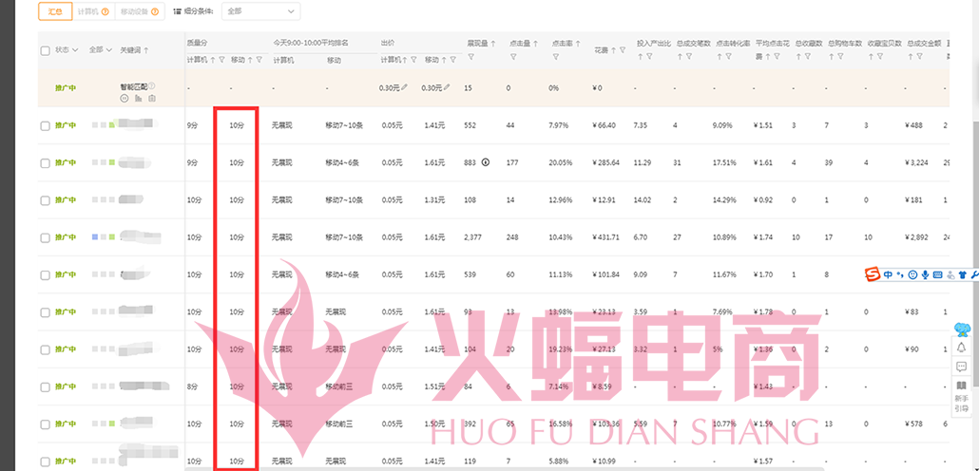The image size is (979, 471).
Task: Filter 点击率 column with funnel icon
Action: point(556,57)
